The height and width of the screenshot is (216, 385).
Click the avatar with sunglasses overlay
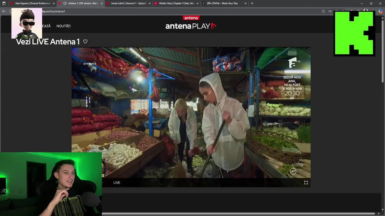pyautogui.click(x=27, y=23)
